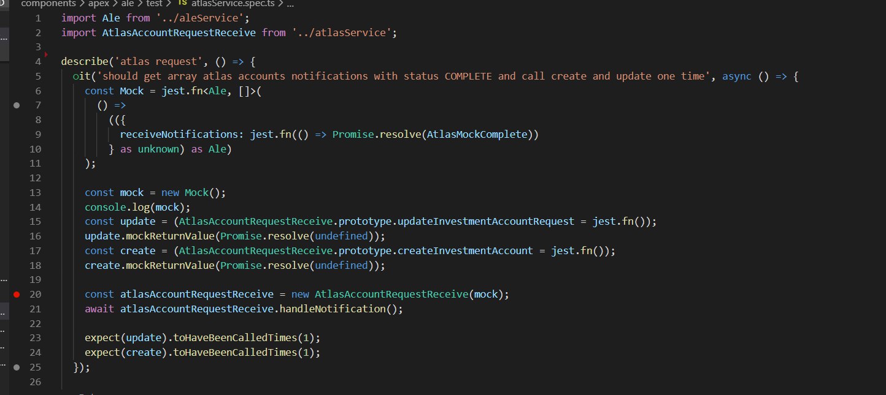Toggle the red breakpoint on line 20
The height and width of the screenshot is (395, 886).
point(17,295)
